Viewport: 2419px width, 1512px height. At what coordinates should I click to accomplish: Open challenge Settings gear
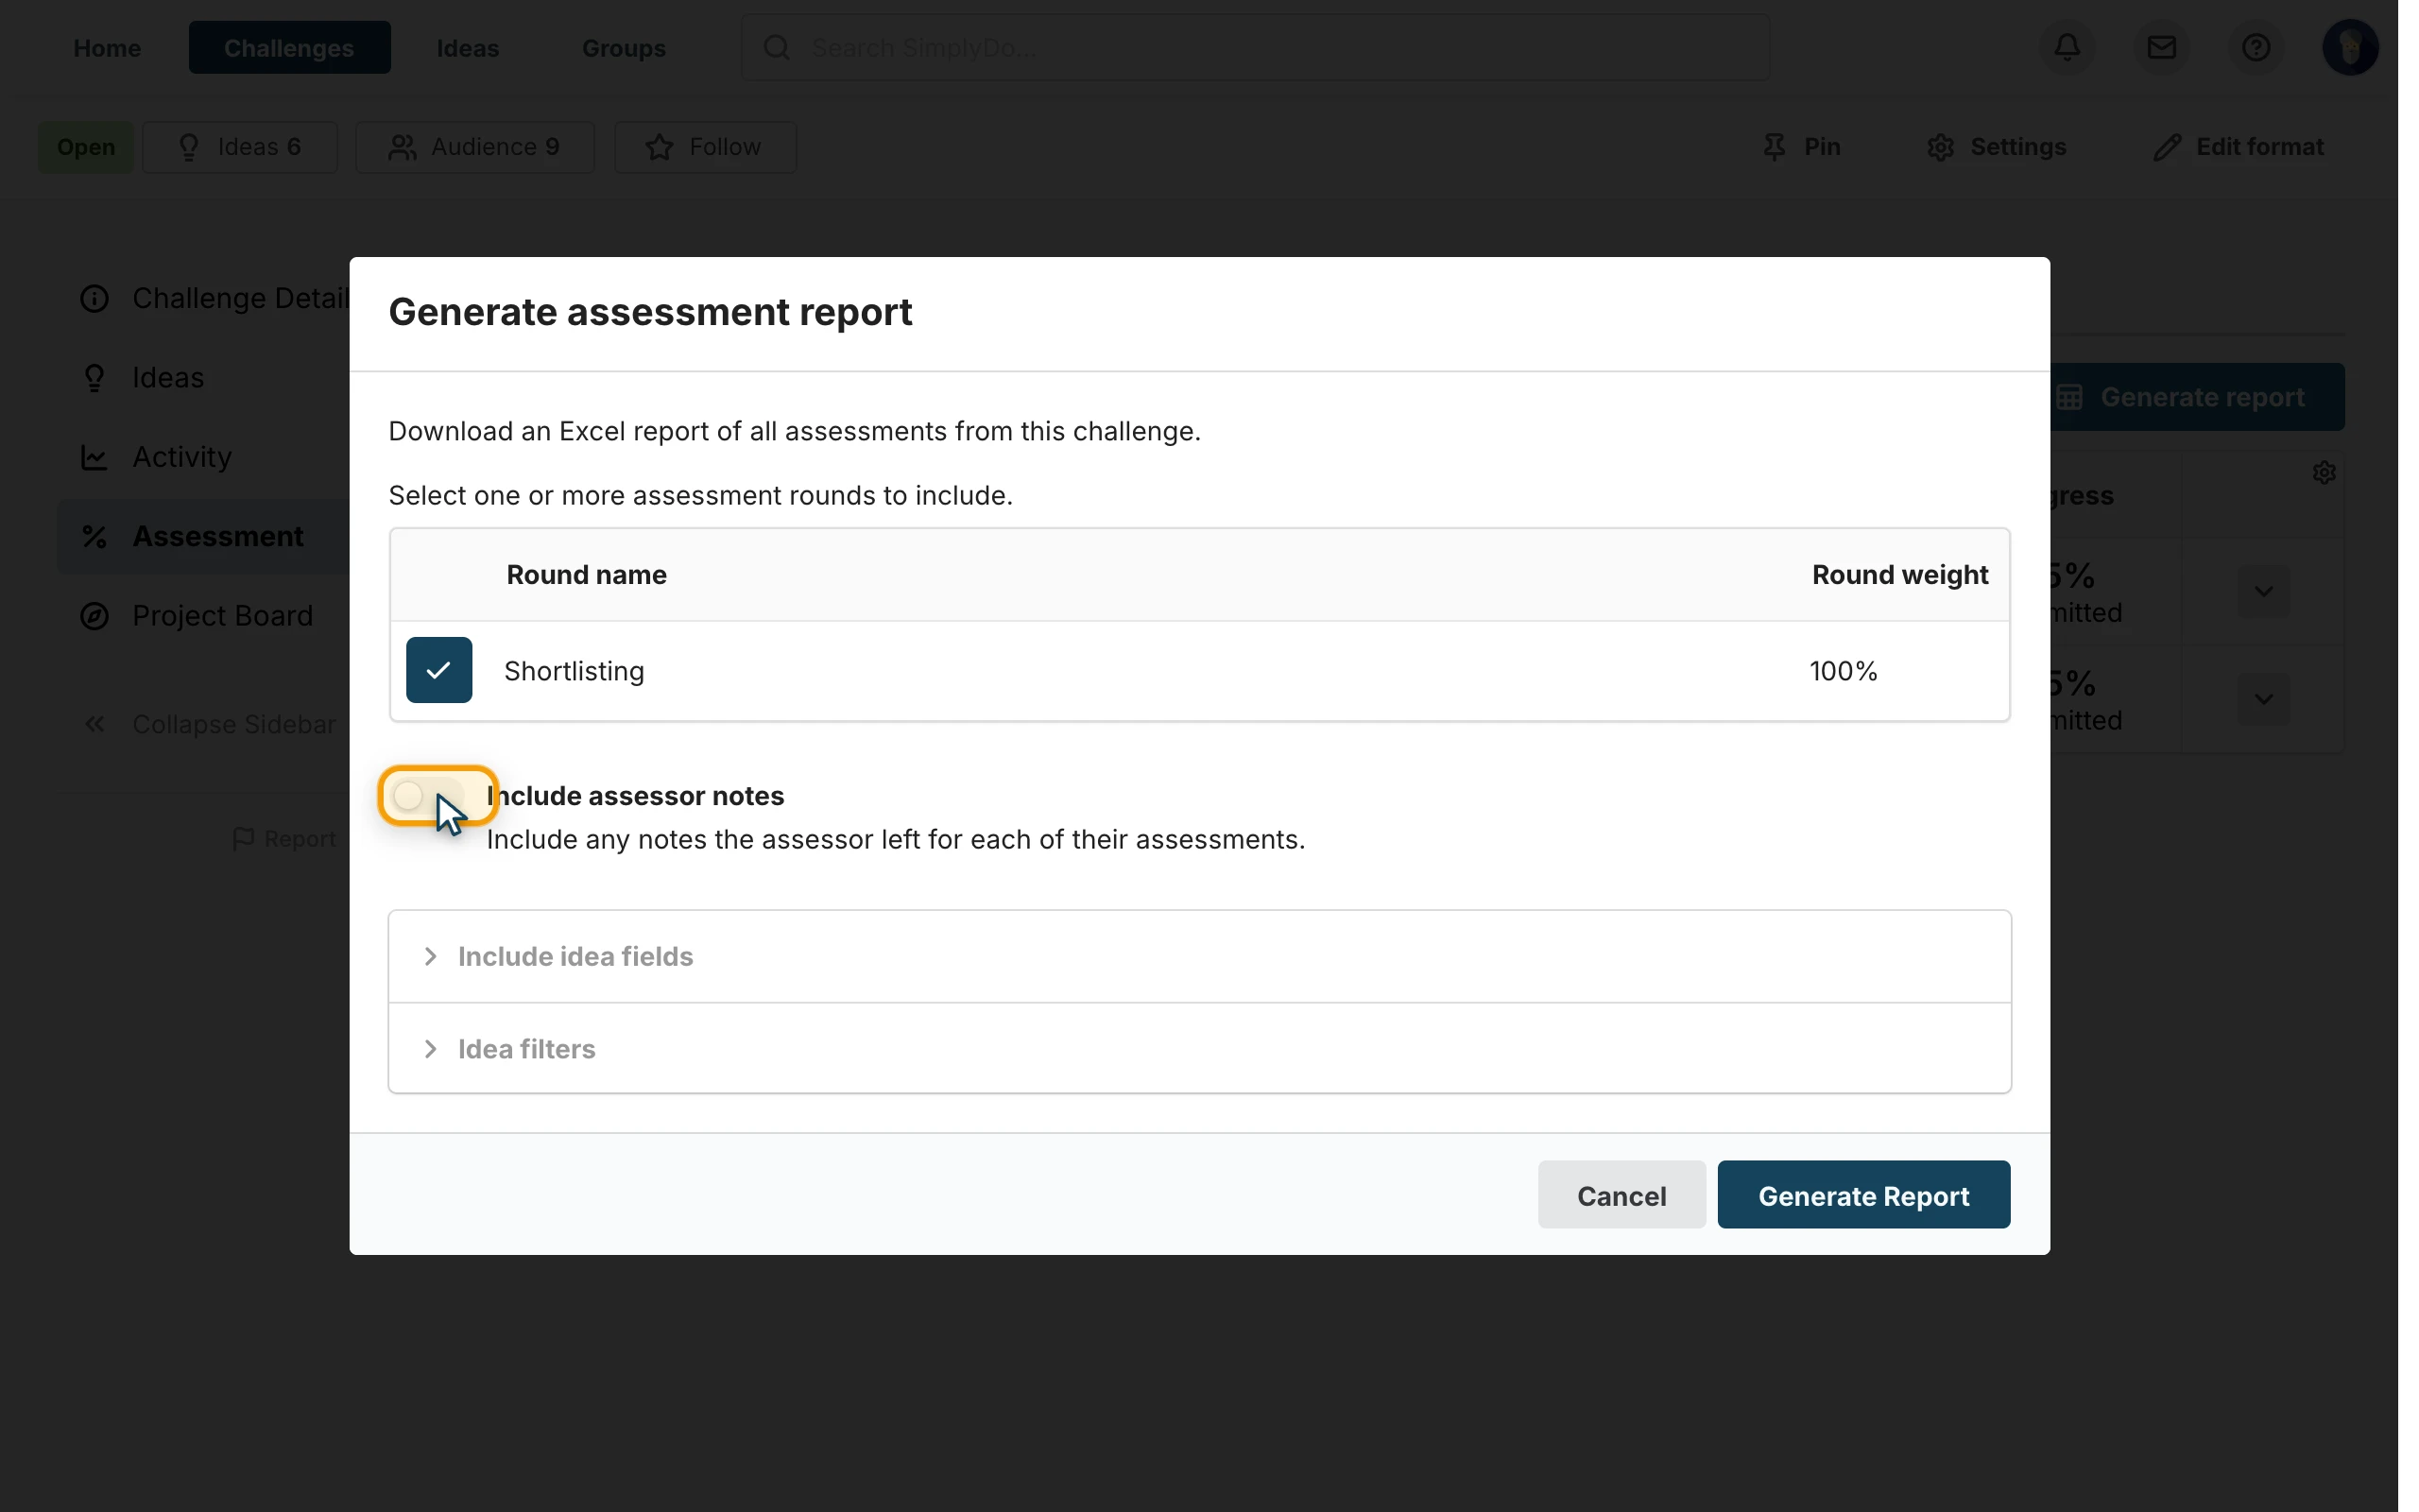pyautogui.click(x=1939, y=147)
